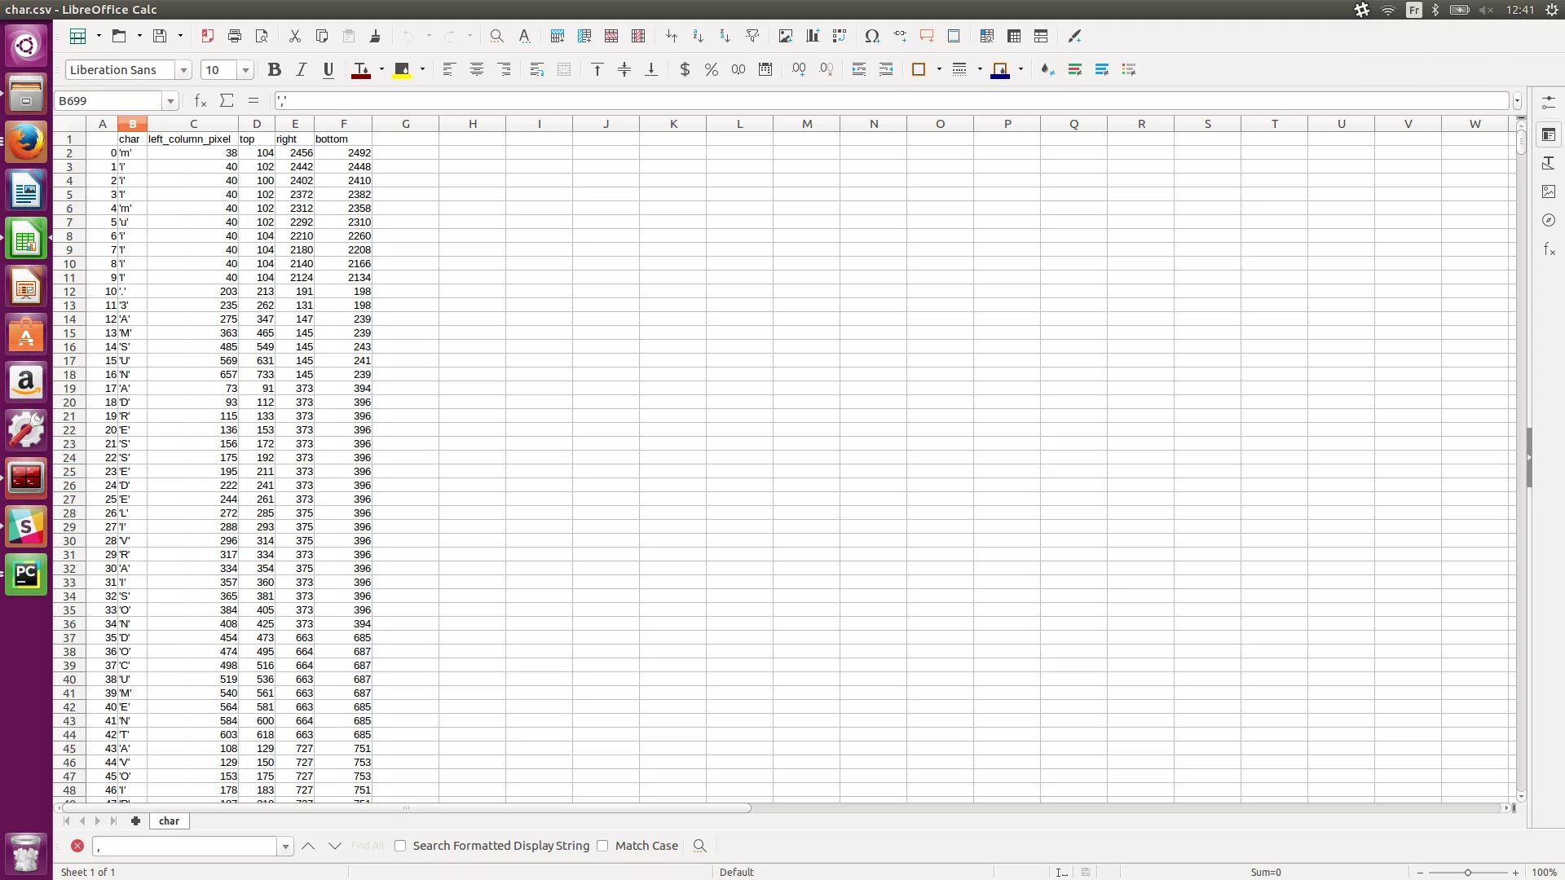1565x880 pixels.
Task: Expand the Name Box B699 dropdown
Action: coord(170,101)
